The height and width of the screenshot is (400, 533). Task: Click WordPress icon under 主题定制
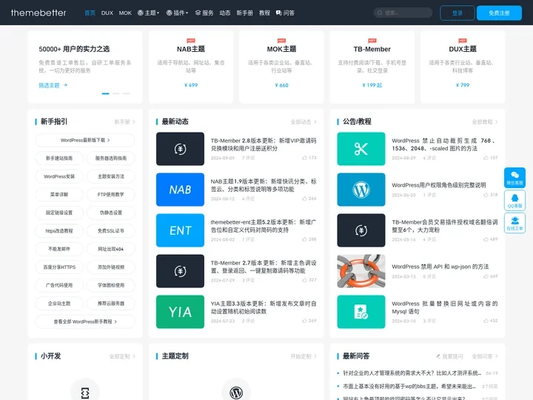236,390
